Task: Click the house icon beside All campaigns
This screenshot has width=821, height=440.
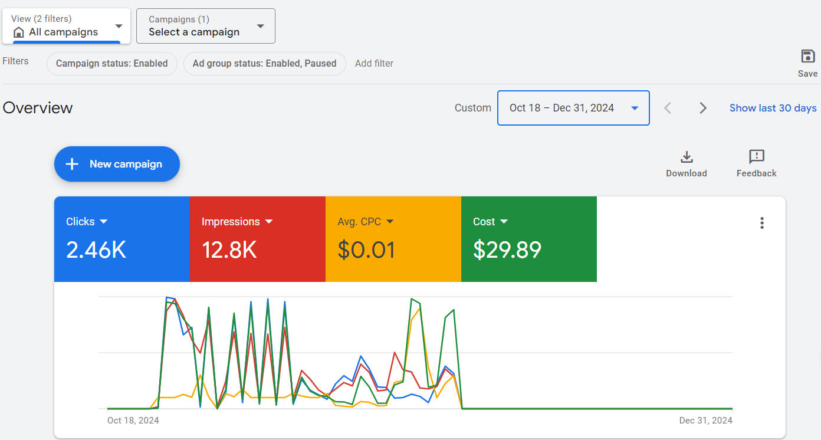Action: pyautogui.click(x=19, y=32)
